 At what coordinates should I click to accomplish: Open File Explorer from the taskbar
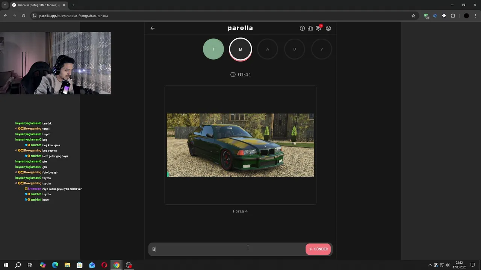[67, 265]
